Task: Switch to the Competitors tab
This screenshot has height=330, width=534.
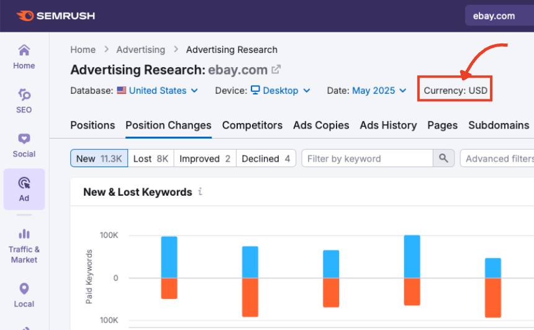Action: coord(252,125)
